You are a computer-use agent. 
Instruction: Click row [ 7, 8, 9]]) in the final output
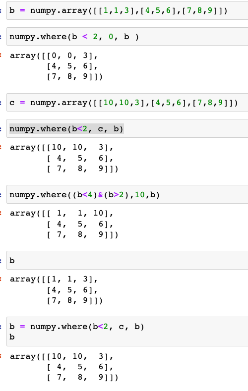(x=82, y=377)
